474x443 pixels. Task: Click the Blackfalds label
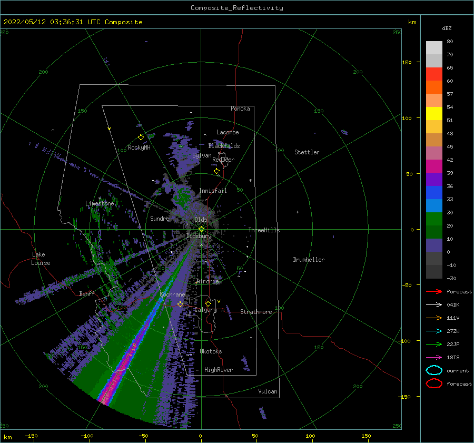[x=224, y=146]
